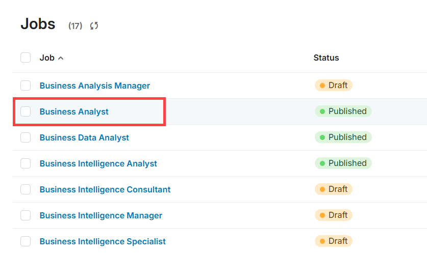The image size is (427, 254).
Task: Open the Business Analysis Manager job
Action: pos(95,86)
